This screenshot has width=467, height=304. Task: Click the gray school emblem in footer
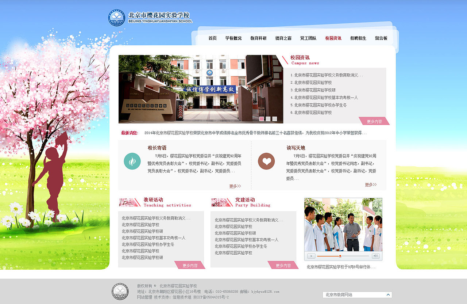click(120, 291)
